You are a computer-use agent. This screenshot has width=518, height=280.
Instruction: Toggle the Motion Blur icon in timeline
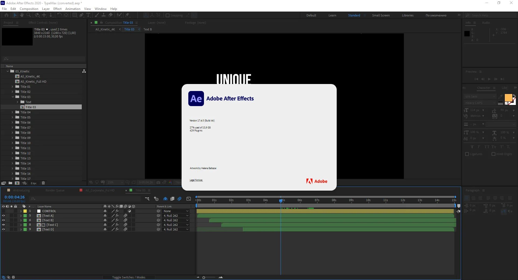click(x=179, y=199)
